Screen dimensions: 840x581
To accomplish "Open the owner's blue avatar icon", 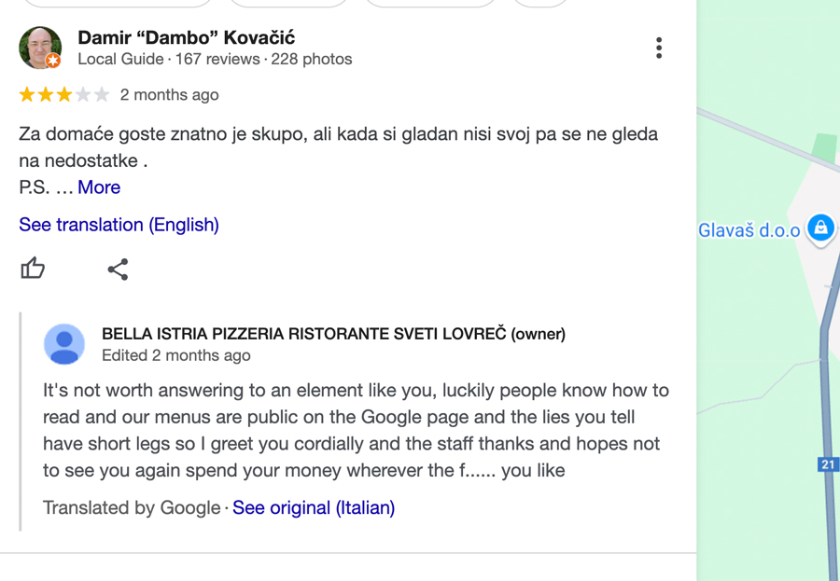I will [64, 344].
